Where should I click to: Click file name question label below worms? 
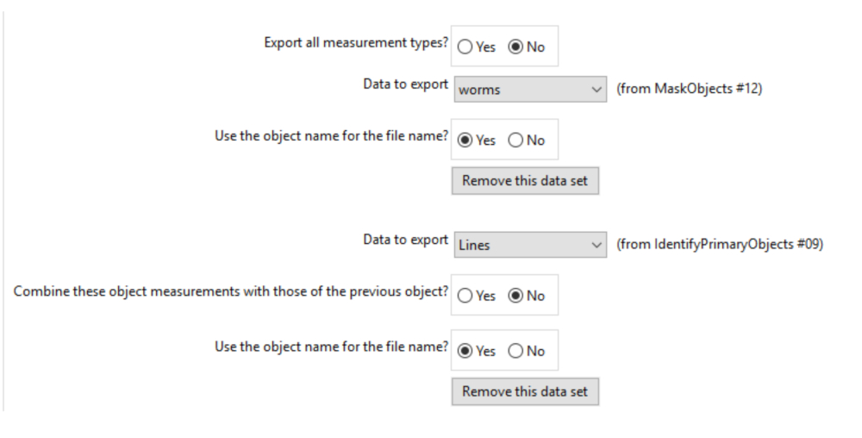331,138
